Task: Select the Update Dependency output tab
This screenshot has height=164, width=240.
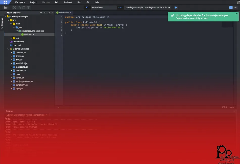Action: [25, 115]
